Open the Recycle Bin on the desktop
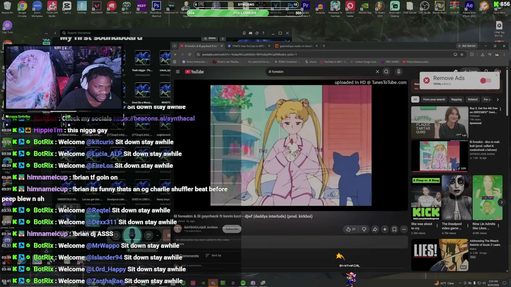This screenshot has width=511, height=287. tap(7, 8)
